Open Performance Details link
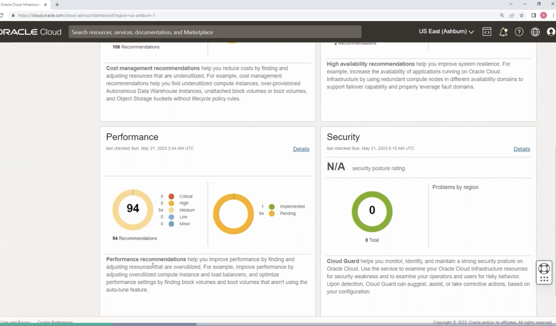This screenshot has width=556, height=326. click(x=301, y=149)
